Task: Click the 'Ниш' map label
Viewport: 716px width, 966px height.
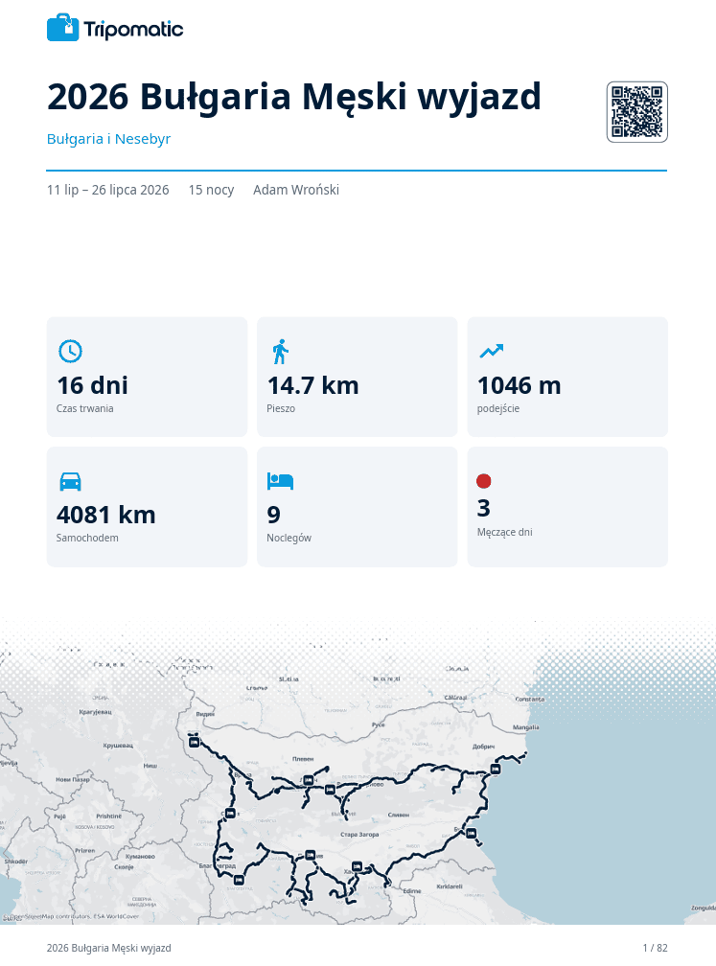Action: [x=150, y=766]
